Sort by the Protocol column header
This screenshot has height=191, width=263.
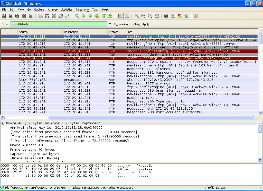coord(116,32)
